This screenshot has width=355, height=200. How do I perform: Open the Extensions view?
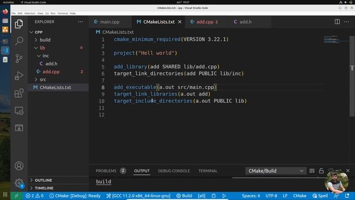tap(19, 93)
